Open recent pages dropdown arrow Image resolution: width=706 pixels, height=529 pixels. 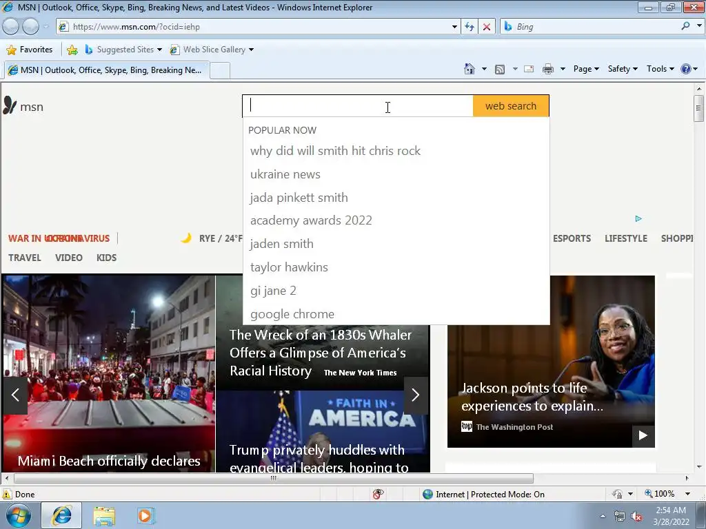coord(46,27)
